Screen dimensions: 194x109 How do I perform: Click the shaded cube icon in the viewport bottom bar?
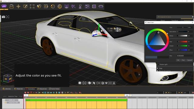coord(89,83)
